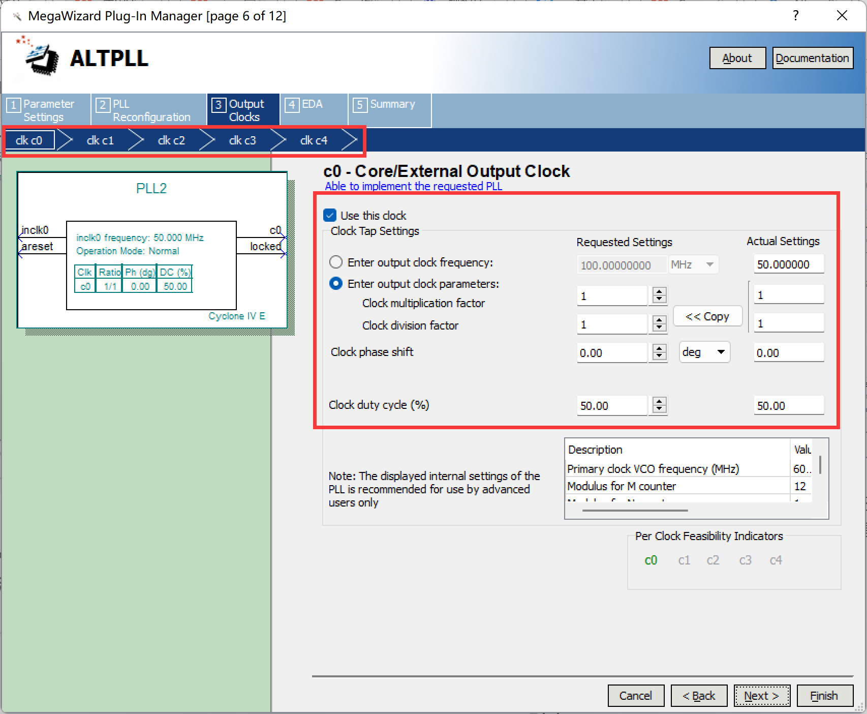Click the Able to implement requested PLL message
The height and width of the screenshot is (714, 867).
click(413, 186)
